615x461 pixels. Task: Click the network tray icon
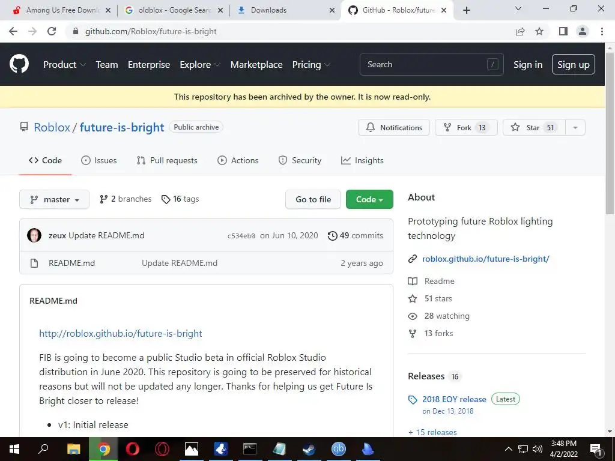(523, 449)
